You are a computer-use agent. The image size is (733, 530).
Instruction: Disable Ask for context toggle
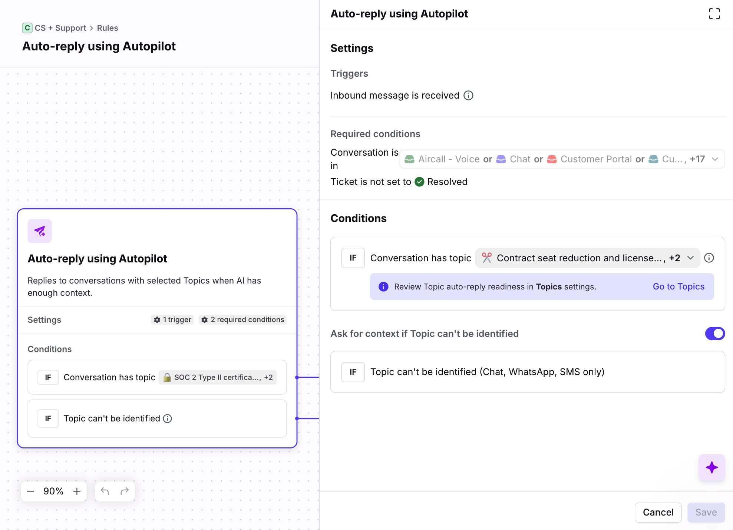pyautogui.click(x=714, y=334)
